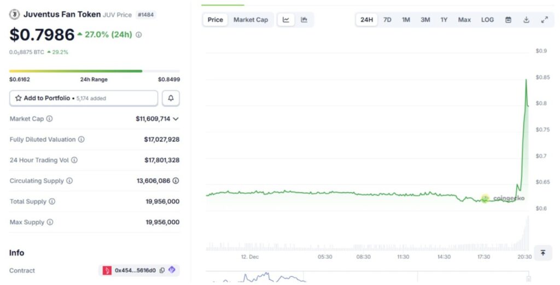Switch to line chart view
The width and height of the screenshot is (560, 285).
[x=286, y=20]
